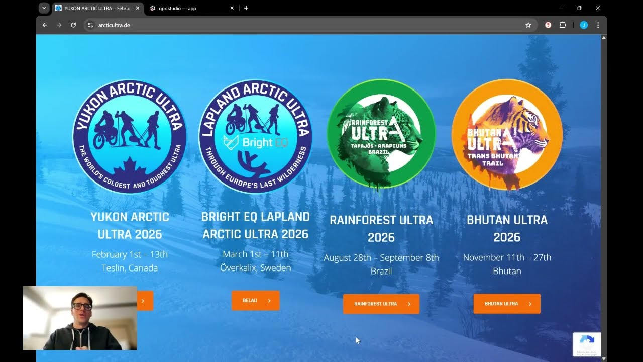Click the text 'Teslin, Canada'
The image size is (643, 362).
(x=130, y=268)
